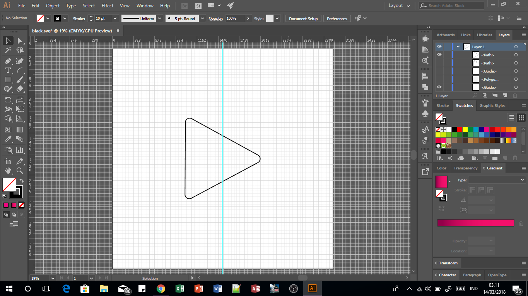Swap fill and stroke colors

coord(21,180)
